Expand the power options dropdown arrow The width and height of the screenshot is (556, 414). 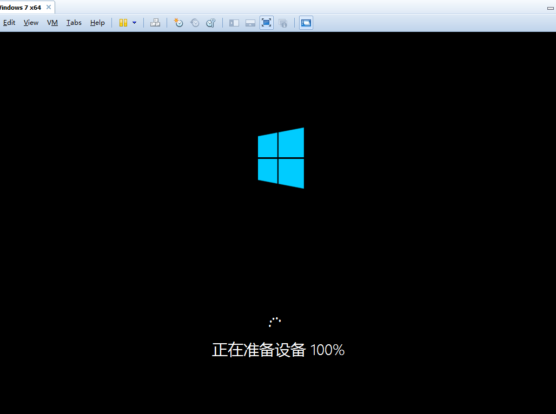pyautogui.click(x=134, y=23)
